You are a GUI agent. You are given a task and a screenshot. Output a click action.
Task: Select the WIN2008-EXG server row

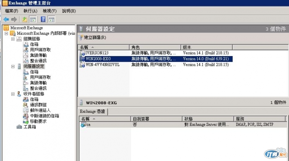coord(156,59)
